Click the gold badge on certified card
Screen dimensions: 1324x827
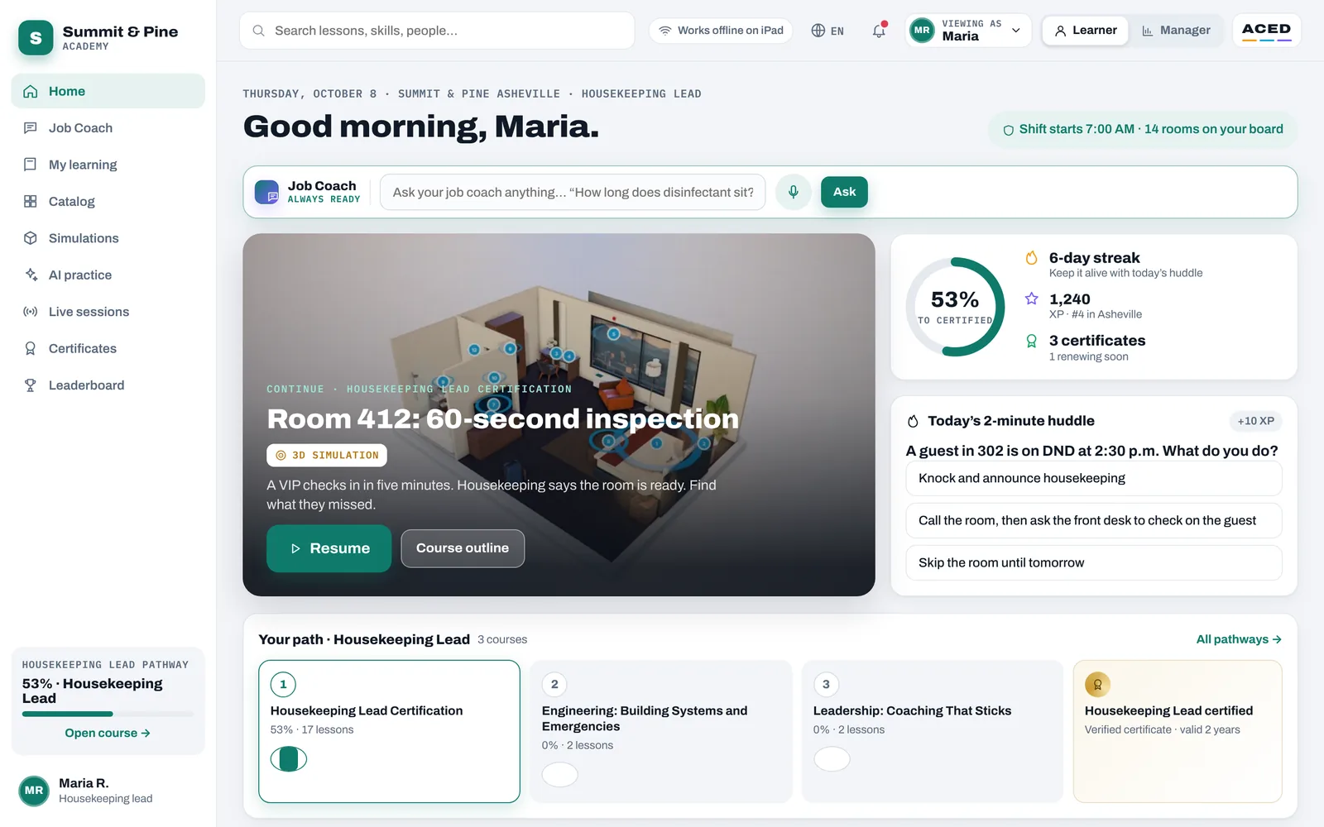[x=1097, y=685]
